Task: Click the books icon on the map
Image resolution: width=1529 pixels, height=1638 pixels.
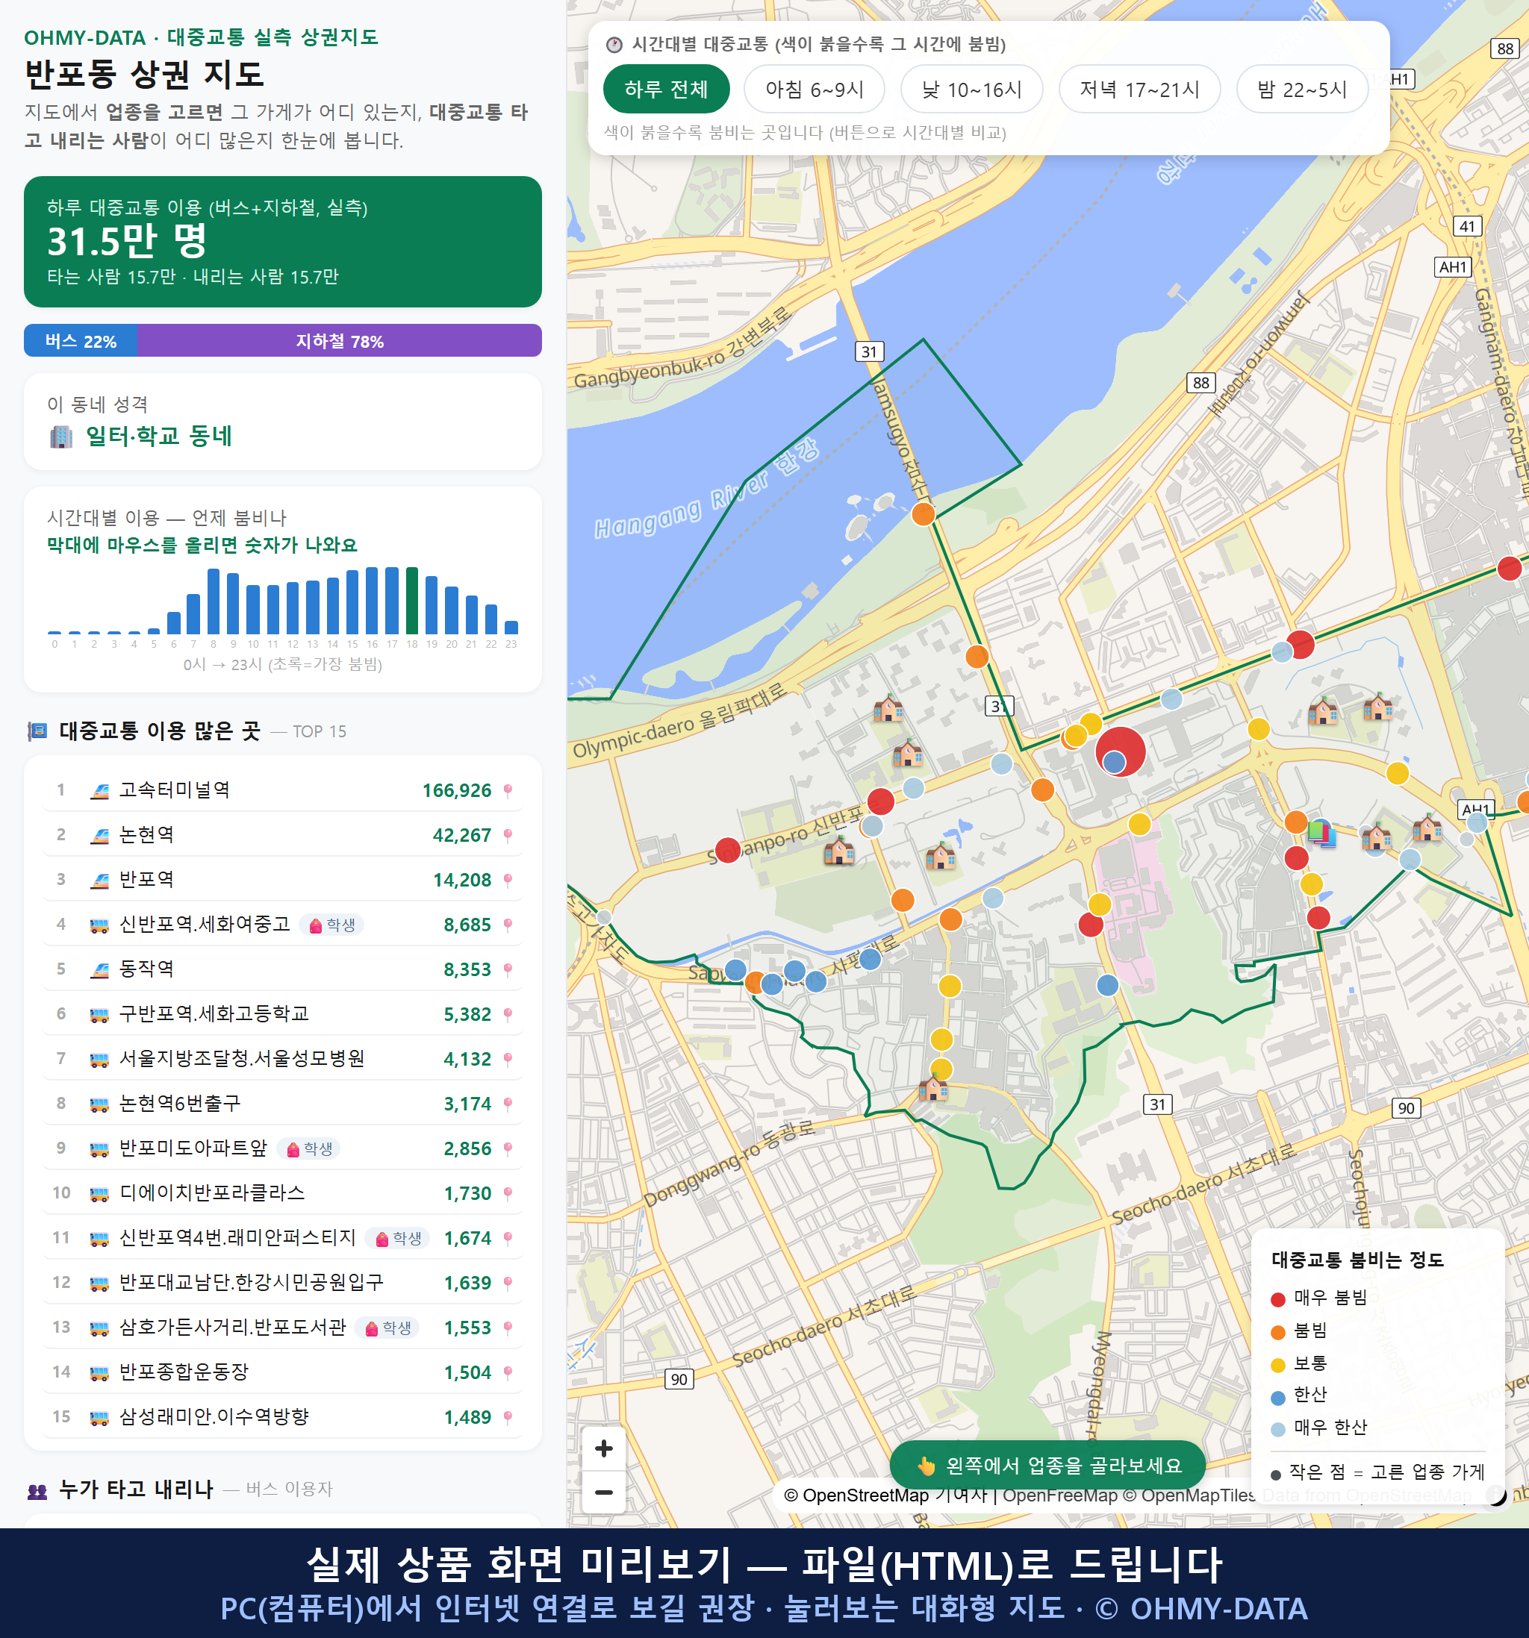Action: (1321, 832)
